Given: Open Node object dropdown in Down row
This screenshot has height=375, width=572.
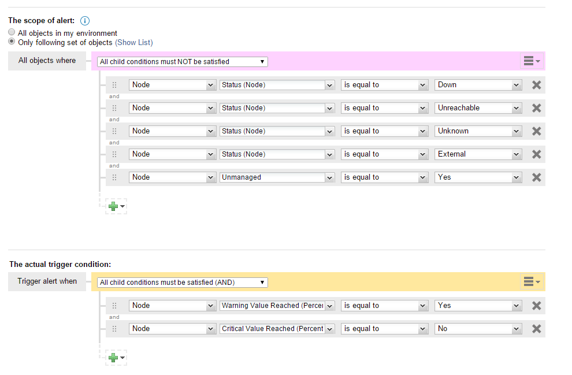Looking at the screenshot, I should point(172,85).
